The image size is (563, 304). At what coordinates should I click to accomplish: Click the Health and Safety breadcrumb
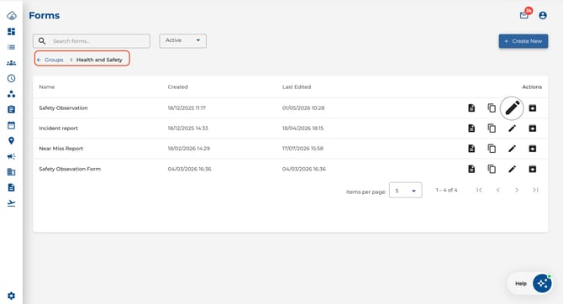point(99,60)
